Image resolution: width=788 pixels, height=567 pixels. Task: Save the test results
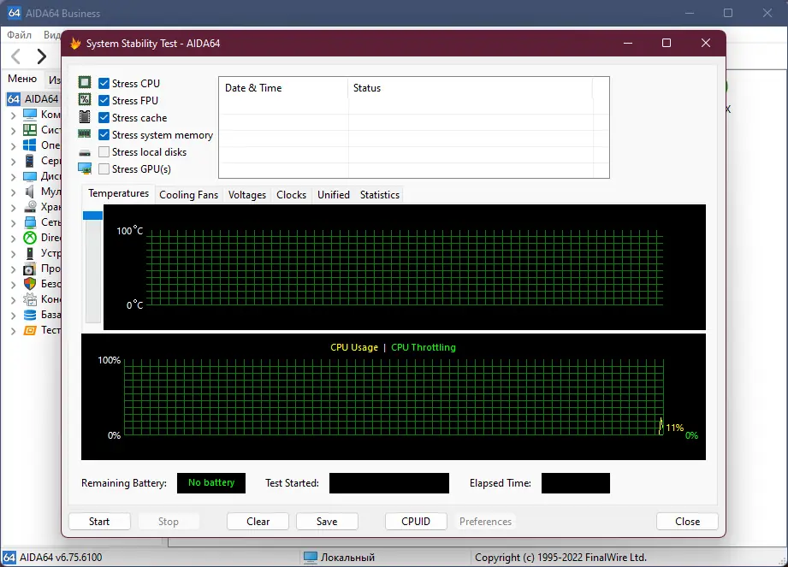pyautogui.click(x=327, y=522)
